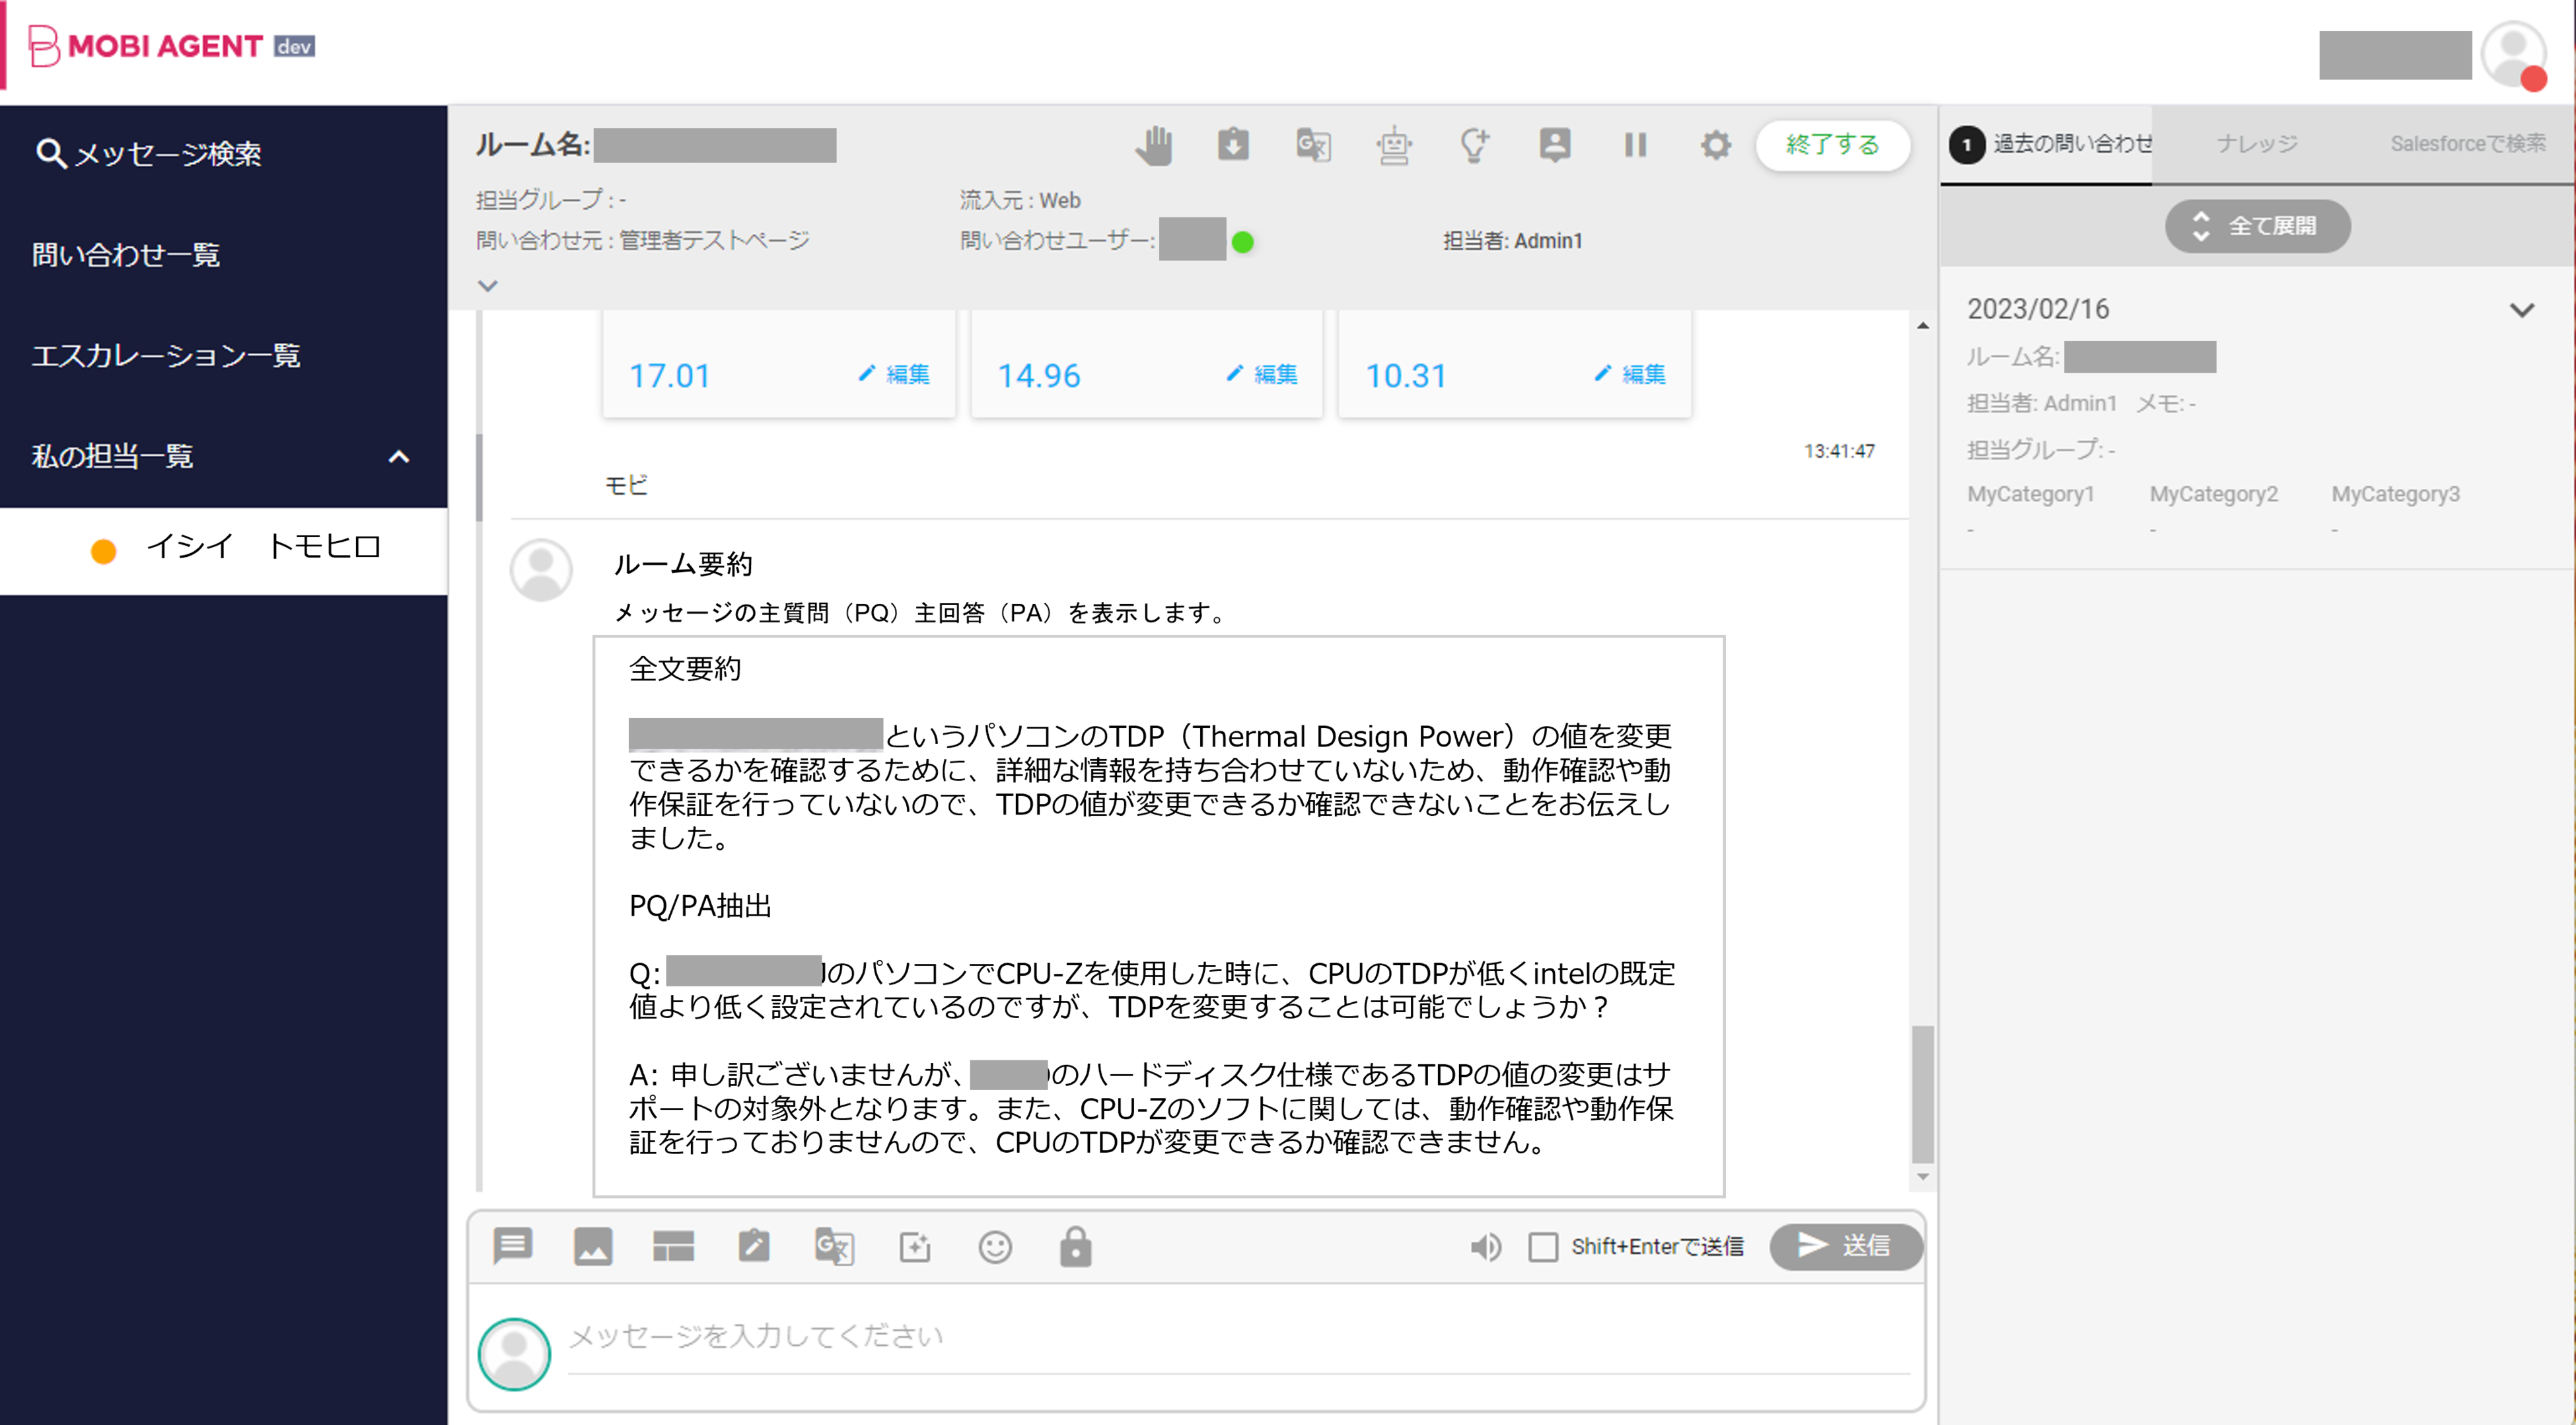Click the raise hand icon in room header

pyautogui.click(x=1153, y=146)
